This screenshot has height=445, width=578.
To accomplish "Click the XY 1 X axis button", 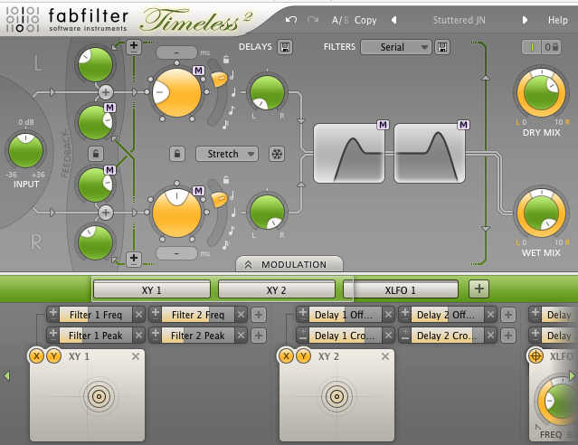I will pos(36,356).
